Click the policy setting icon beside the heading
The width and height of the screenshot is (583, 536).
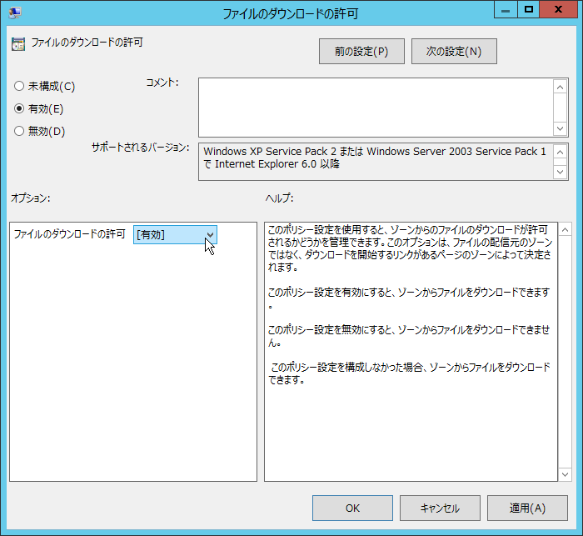coord(18,44)
